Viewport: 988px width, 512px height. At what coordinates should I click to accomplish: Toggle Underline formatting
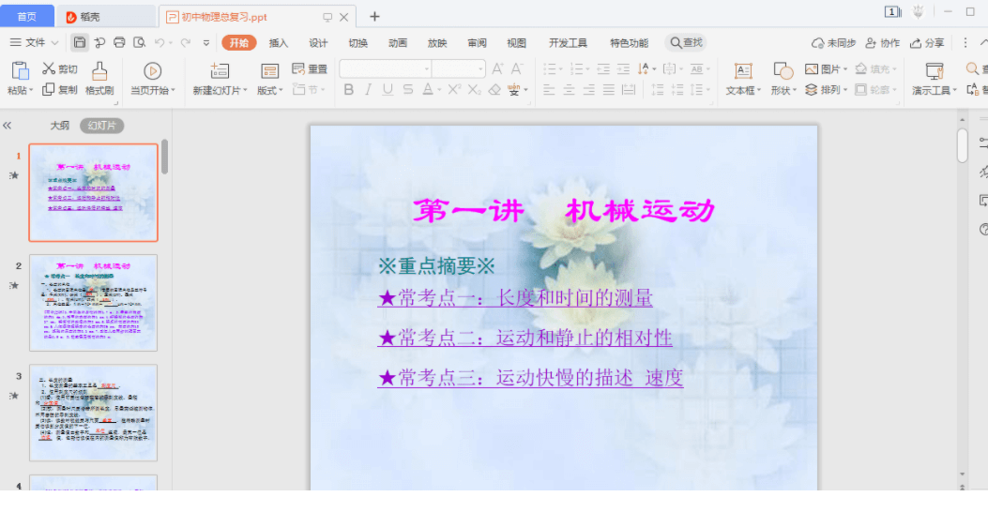coord(388,89)
